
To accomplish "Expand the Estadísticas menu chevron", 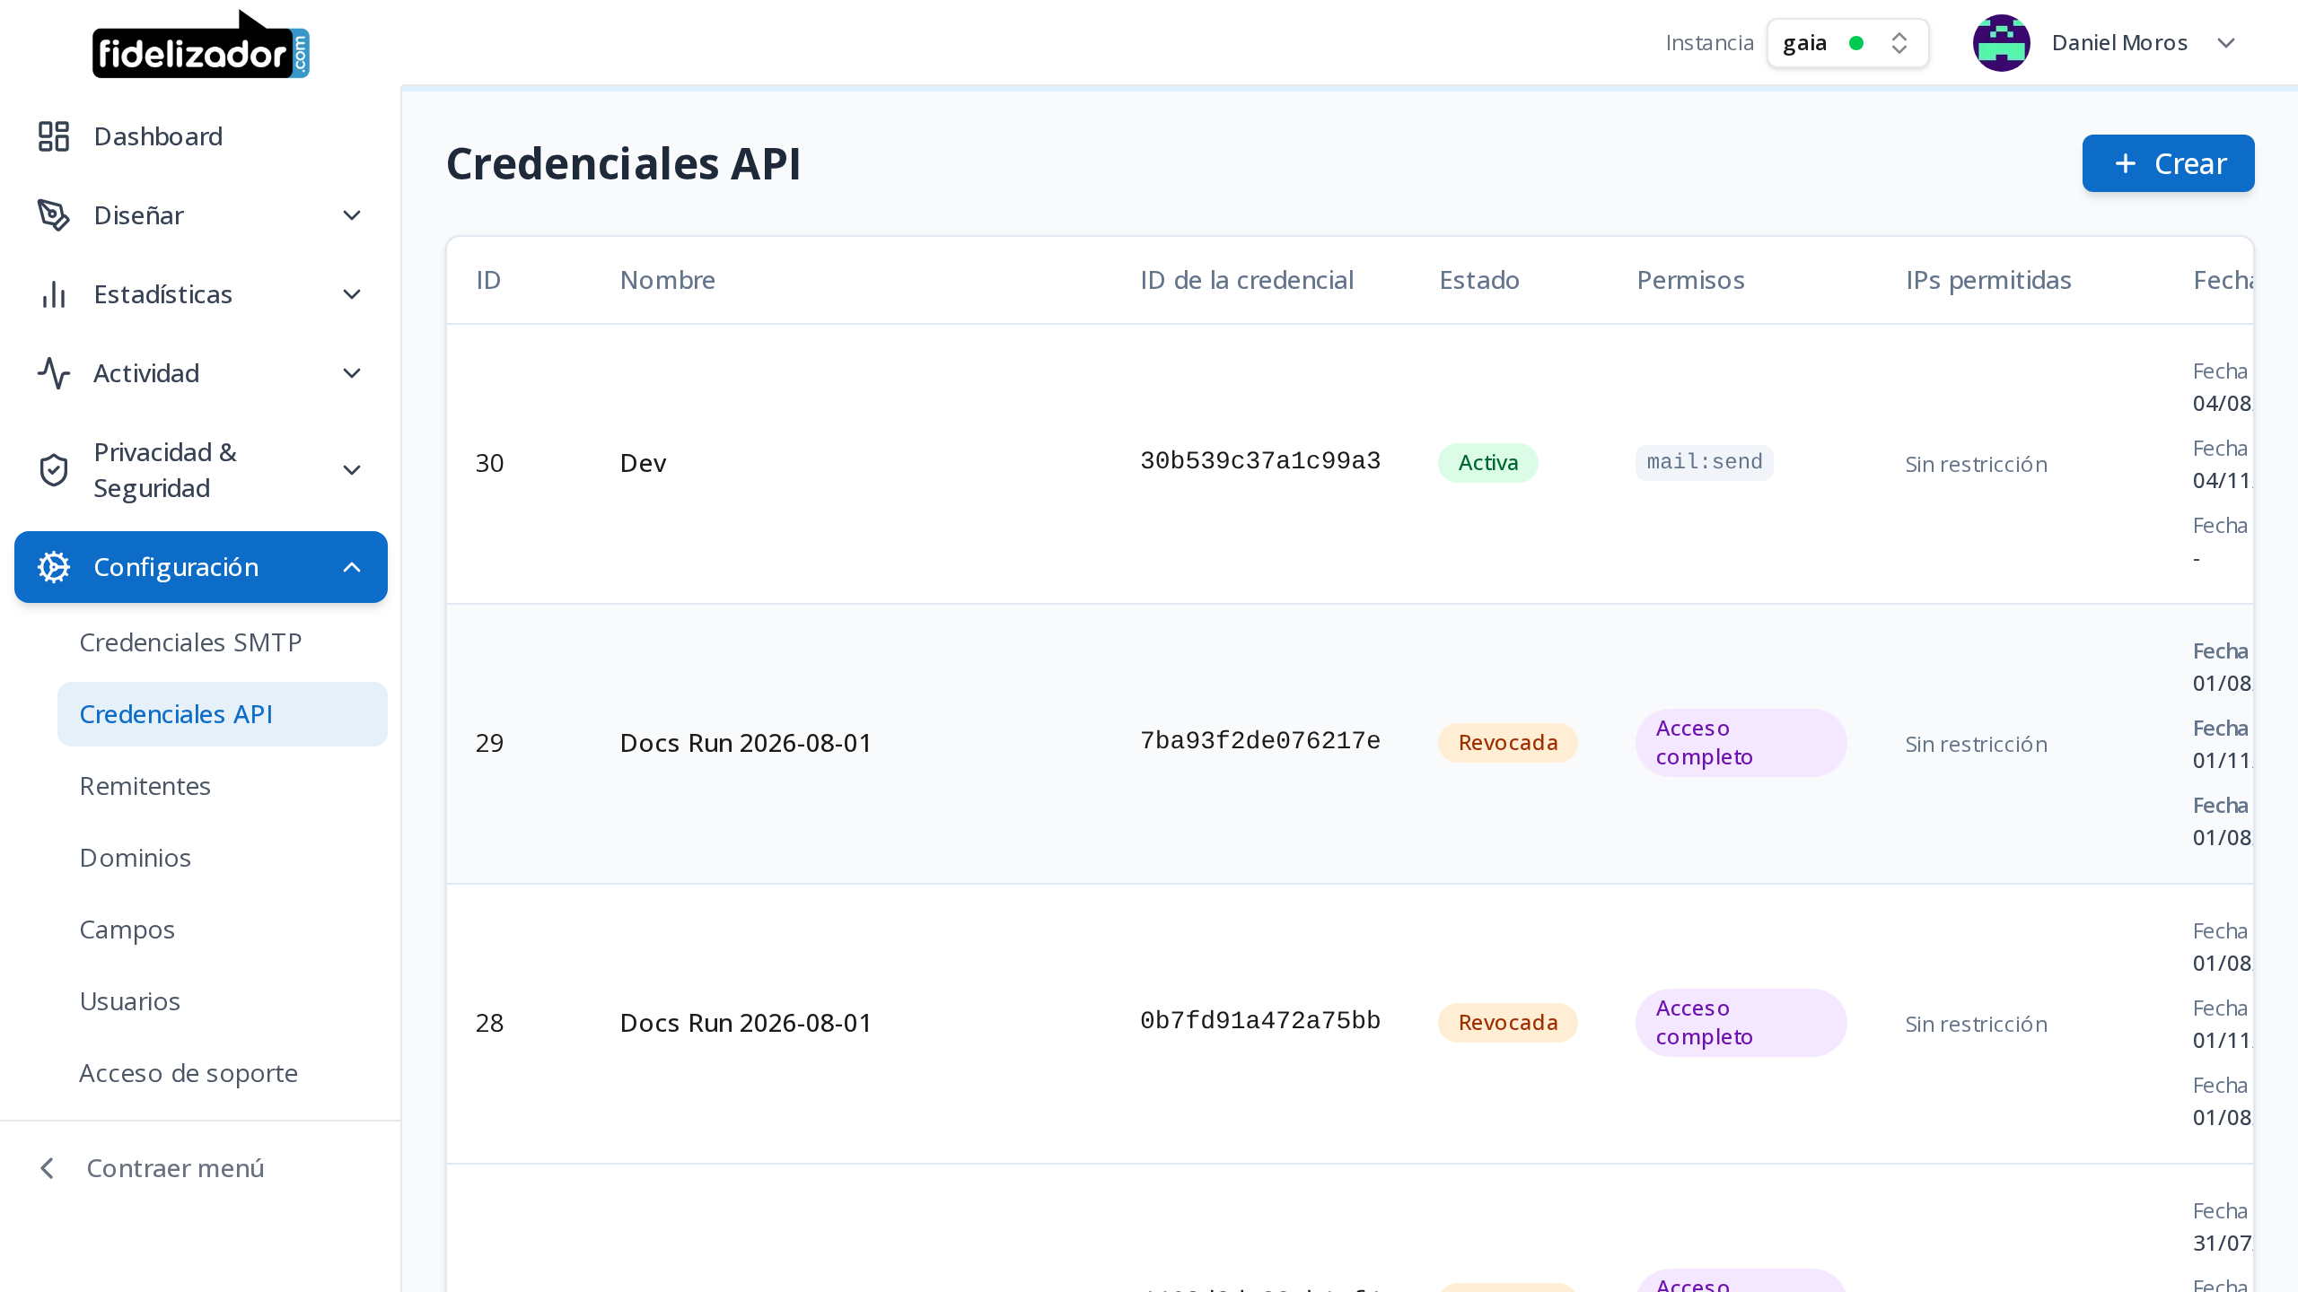I will pyautogui.click(x=352, y=294).
